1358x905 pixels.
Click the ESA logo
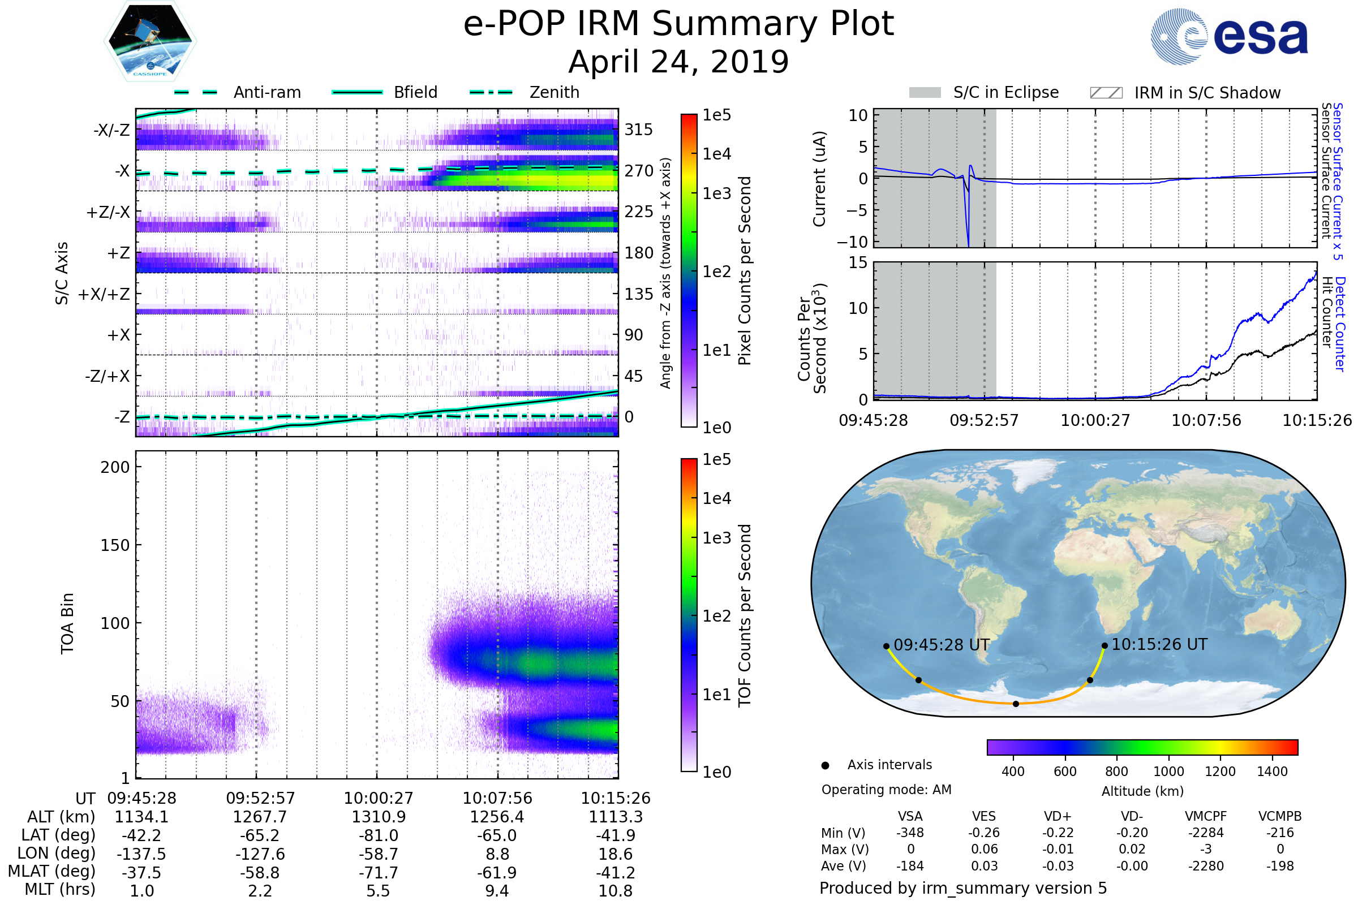[1228, 36]
